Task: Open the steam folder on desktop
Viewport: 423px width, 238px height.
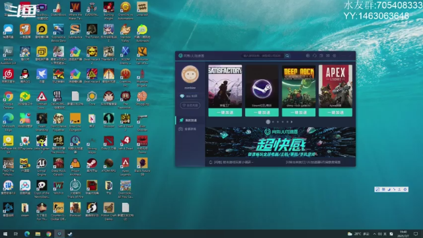Action: pos(25,210)
